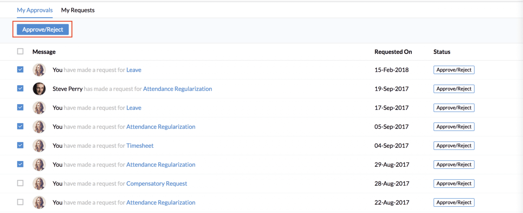Screen dimensions: 523x213
Task: Click Approve/Reject for the 28-Aug-2017 request
Action: pyautogui.click(x=454, y=183)
